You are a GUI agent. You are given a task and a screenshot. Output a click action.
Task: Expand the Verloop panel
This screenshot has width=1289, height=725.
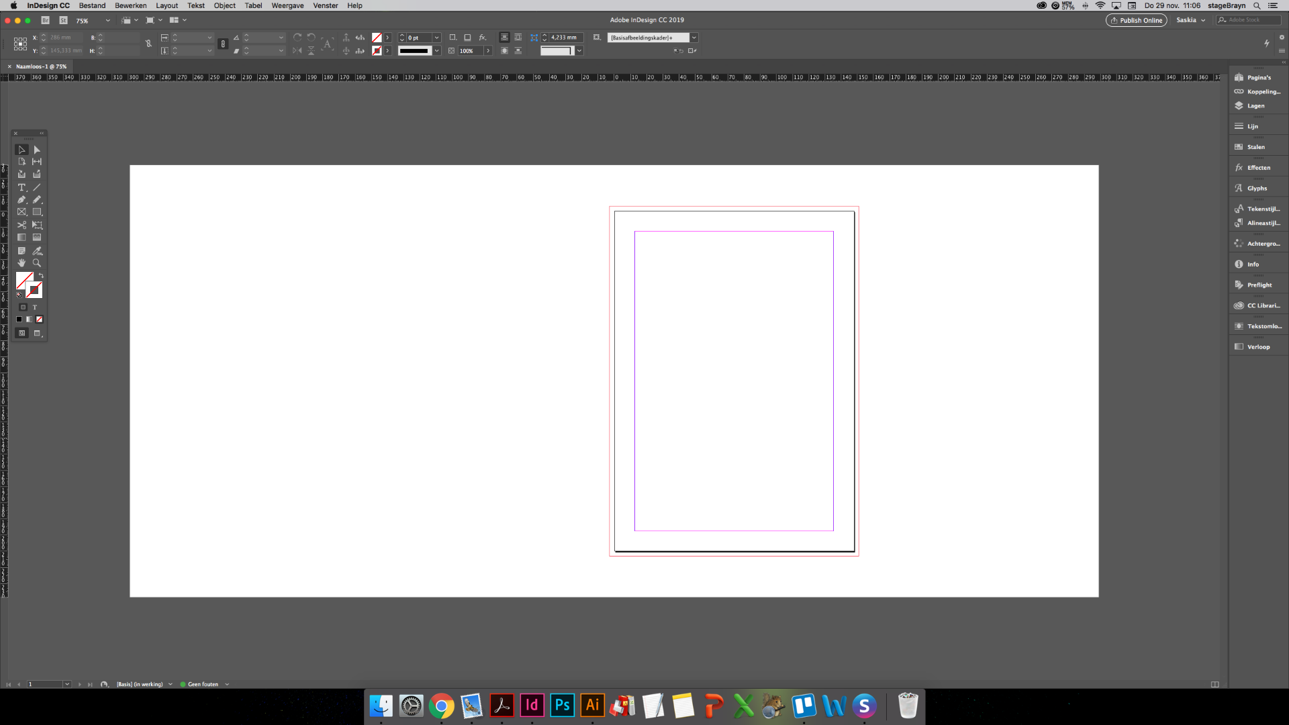pyautogui.click(x=1258, y=346)
